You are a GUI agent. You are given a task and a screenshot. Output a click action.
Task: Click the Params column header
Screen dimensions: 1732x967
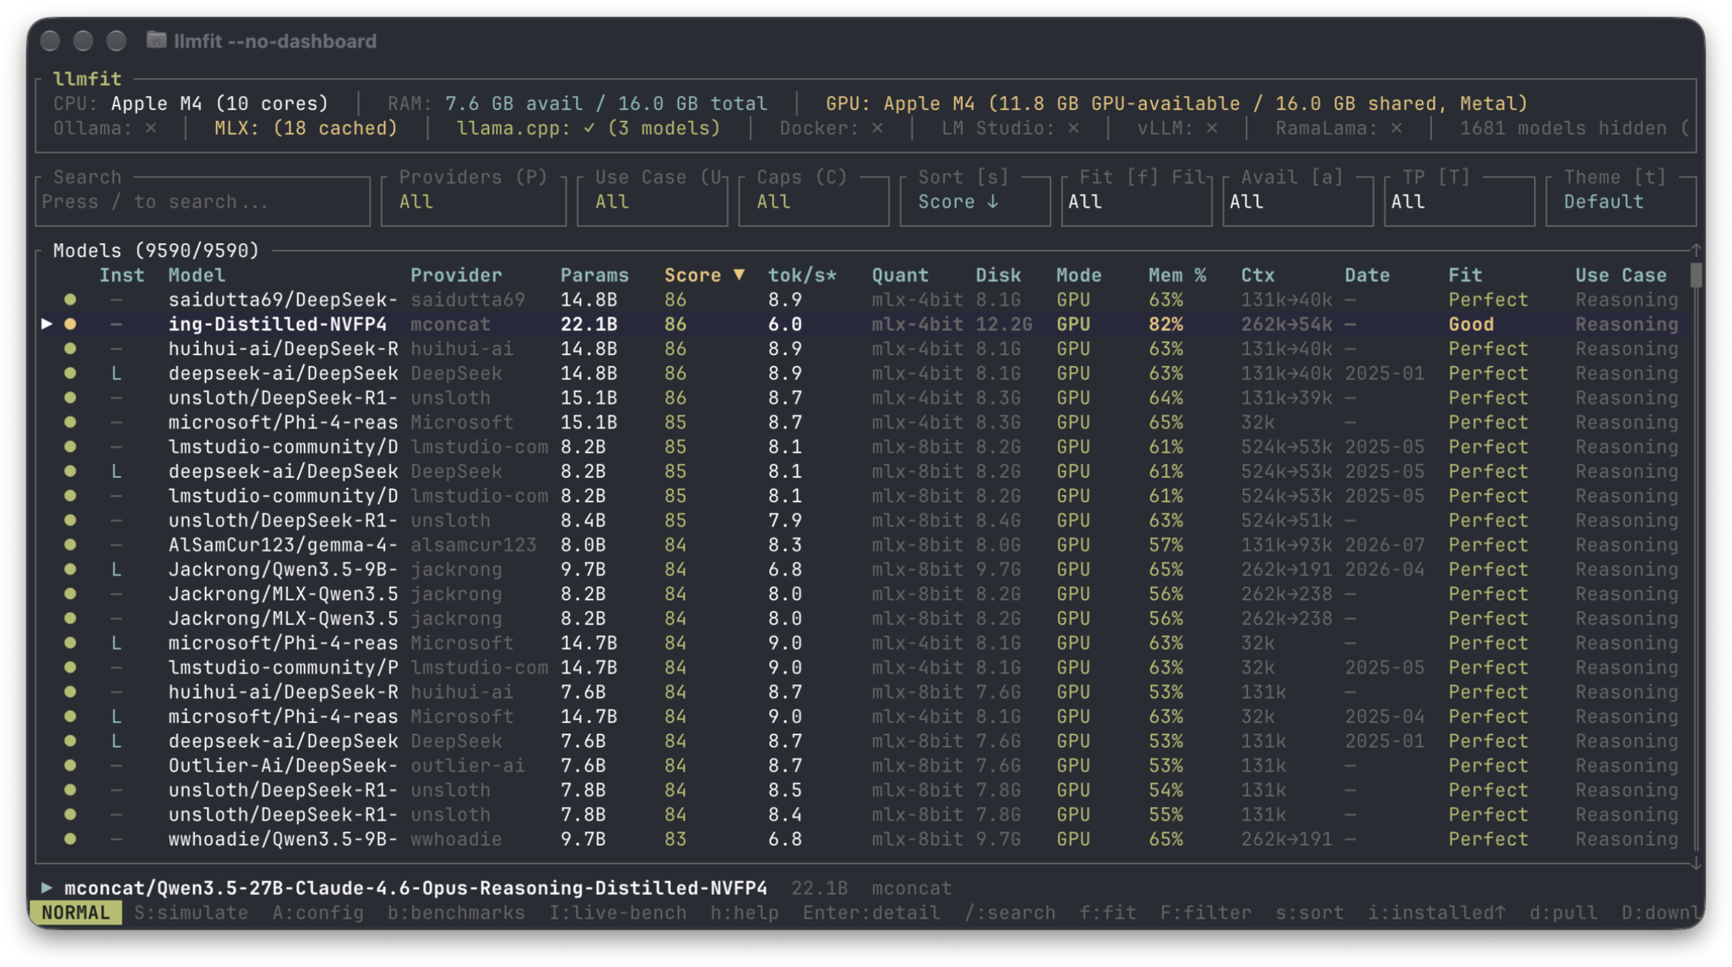595,275
